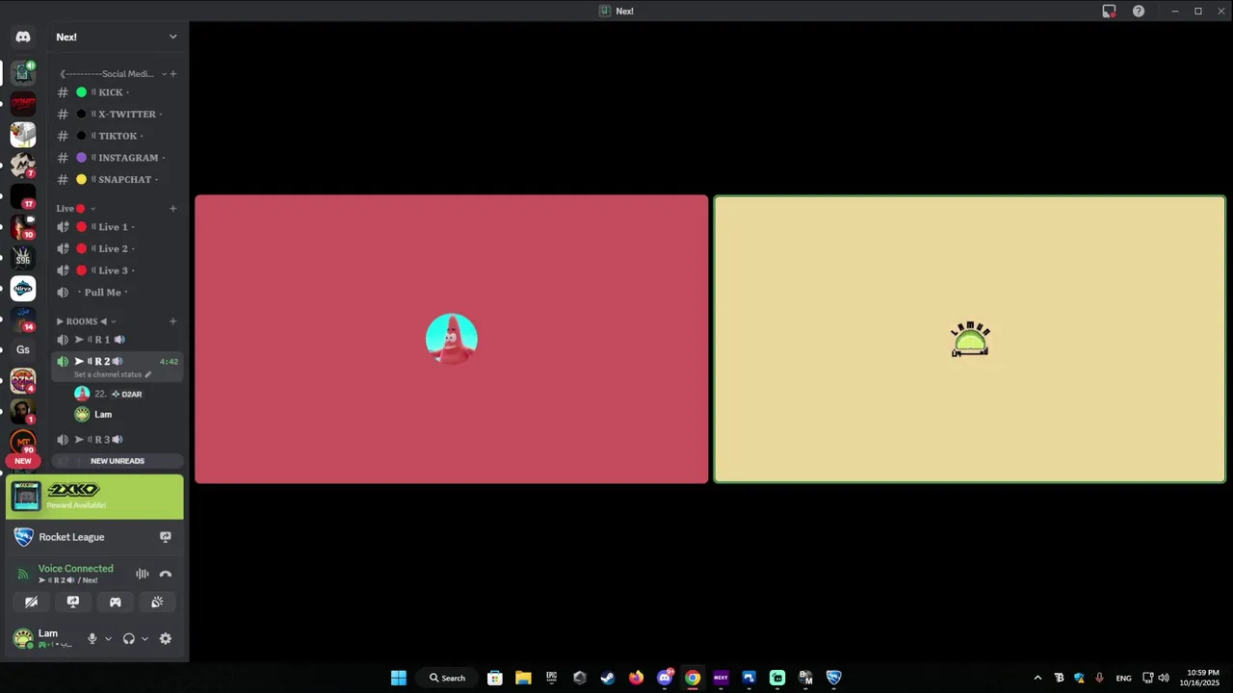Join the Pull Me voice channel
The width and height of the screenshot is (1233, 693).
(x=118, y=293)
